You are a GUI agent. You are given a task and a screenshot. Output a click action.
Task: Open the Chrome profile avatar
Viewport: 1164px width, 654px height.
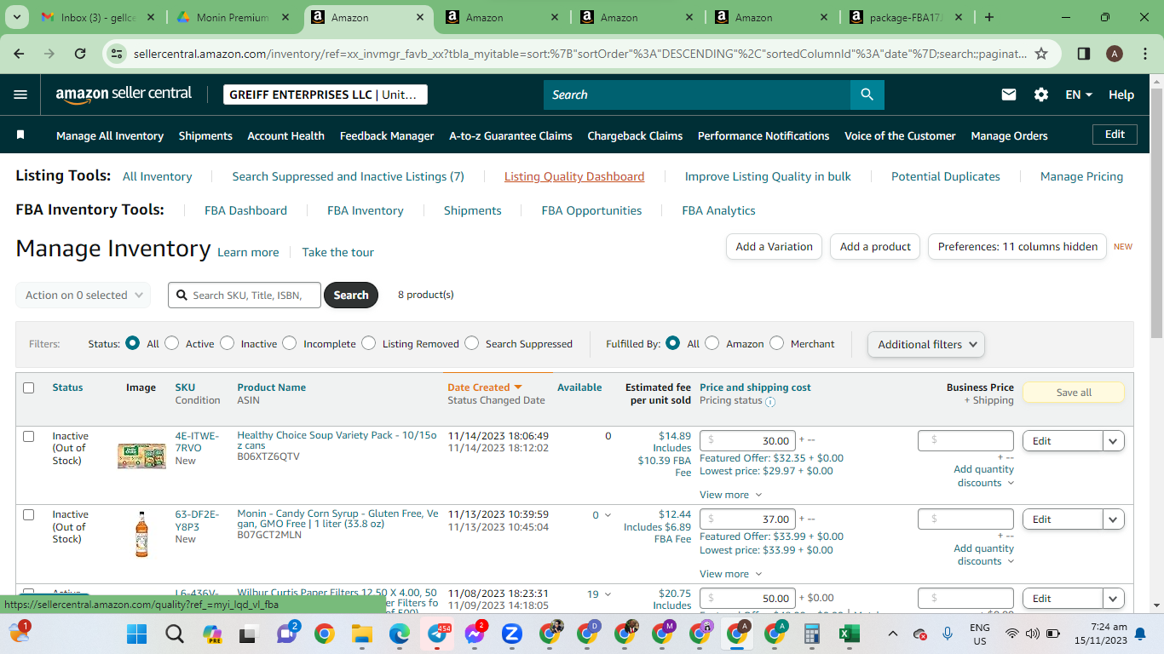(1115, 54)
